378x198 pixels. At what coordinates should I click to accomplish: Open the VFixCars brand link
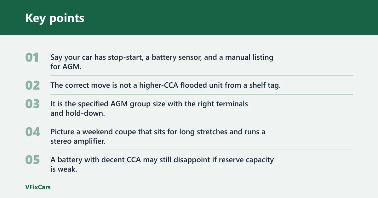(38, 187)
